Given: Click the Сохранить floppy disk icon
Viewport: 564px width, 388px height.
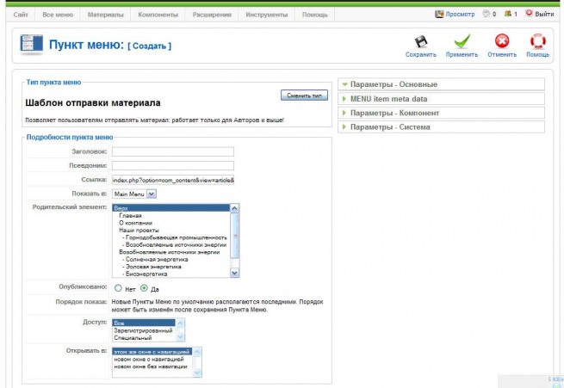Looking at the screenshot, I should (421, 41).
